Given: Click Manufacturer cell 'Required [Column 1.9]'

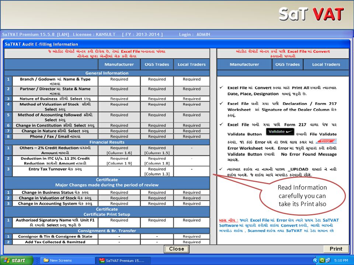Looking at the screenshot, I should click(119, 161).
